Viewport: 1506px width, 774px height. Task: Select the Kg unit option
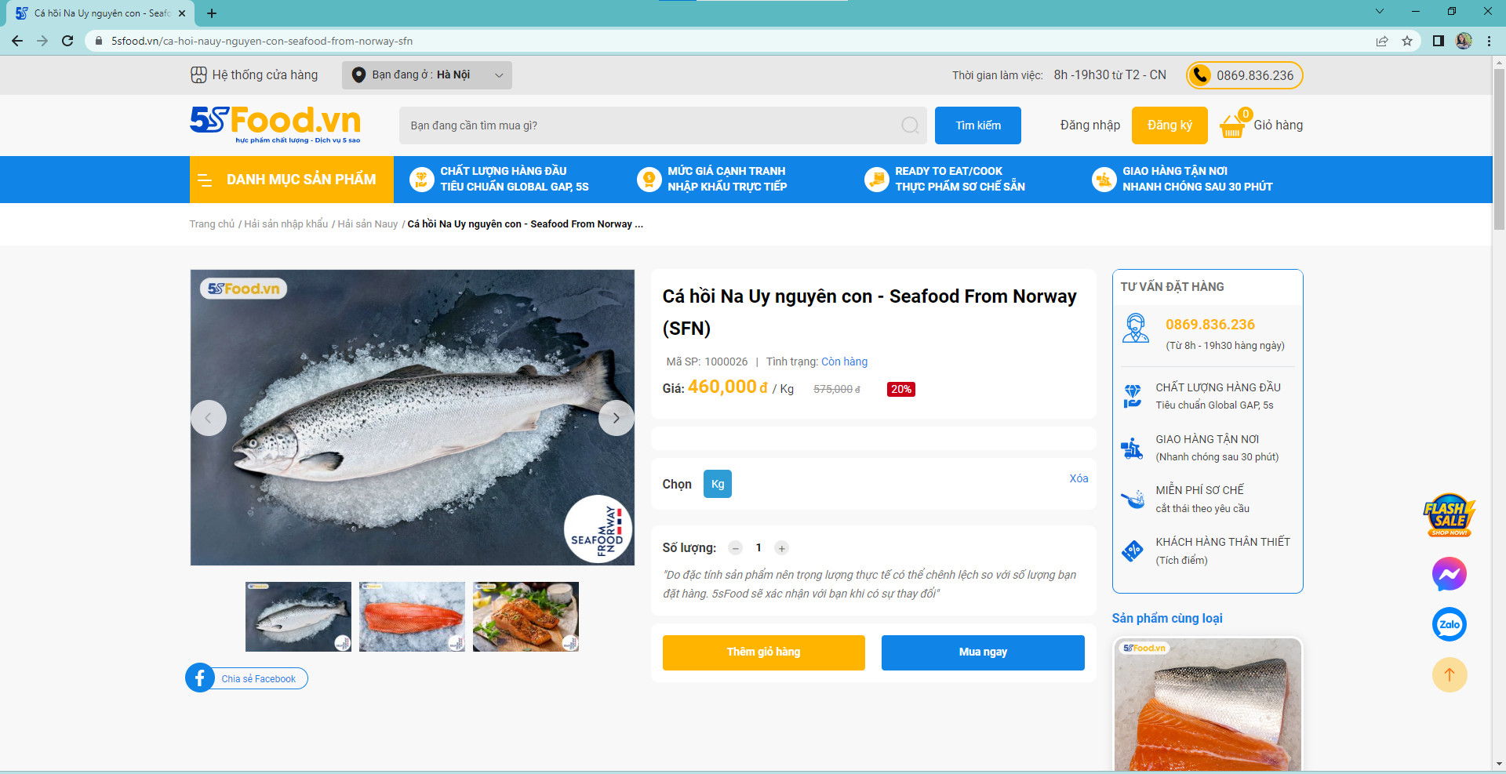click(717, 484)
